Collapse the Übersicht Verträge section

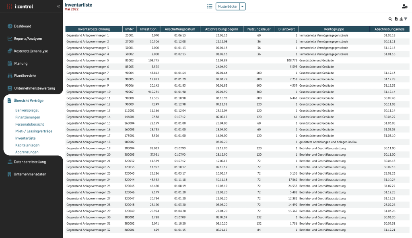click(28, 100)
